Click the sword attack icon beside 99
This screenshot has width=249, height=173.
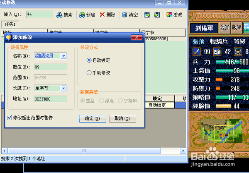tap(197, 51)
